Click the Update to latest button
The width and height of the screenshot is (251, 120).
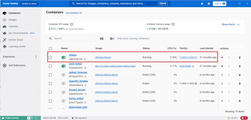[x=29, y=3]
